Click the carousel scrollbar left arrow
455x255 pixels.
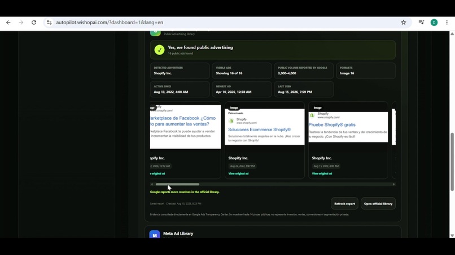pos(152,184)
